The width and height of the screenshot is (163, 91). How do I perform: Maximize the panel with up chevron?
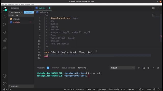pyautogui.click(x=153, y=68)
